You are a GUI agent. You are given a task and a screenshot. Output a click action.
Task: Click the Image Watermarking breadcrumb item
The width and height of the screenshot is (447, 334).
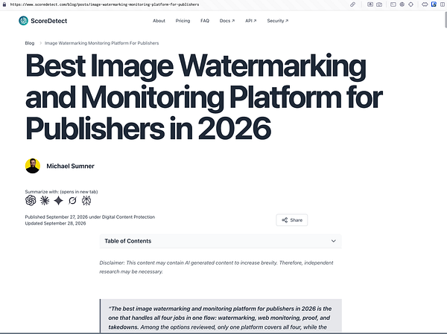(x=102, y=43)
